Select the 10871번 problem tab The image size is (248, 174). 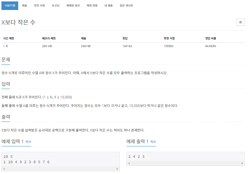[10, 6]
